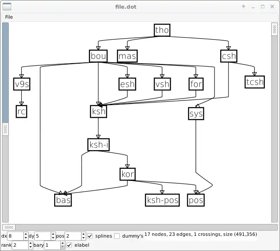280x251 pixels.
Task: Click the bary value input field
Action: pyautogui.click(x=52, y=245)
